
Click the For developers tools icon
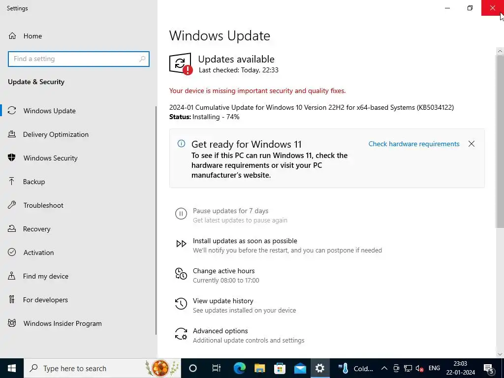click(x=12, y=300)
